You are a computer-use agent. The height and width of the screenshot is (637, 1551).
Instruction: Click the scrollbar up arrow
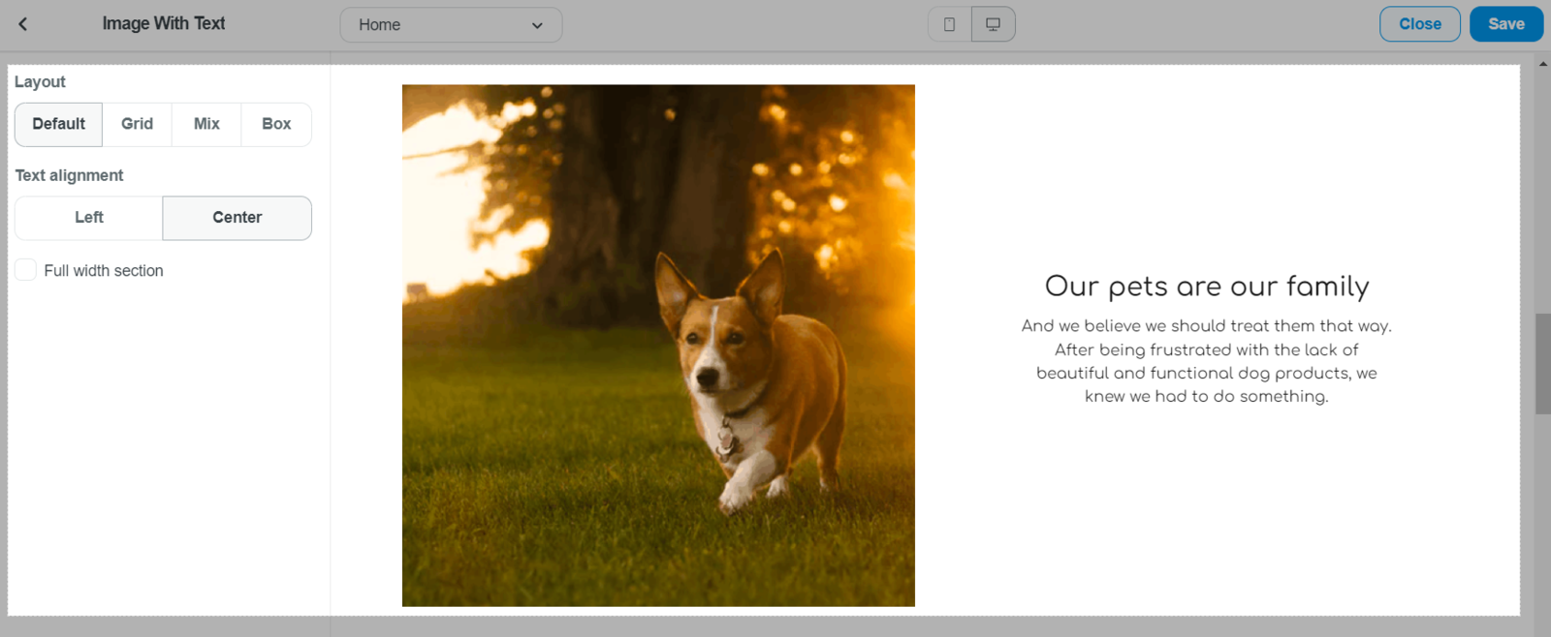pyautogui.click(x=1543, y=64)
